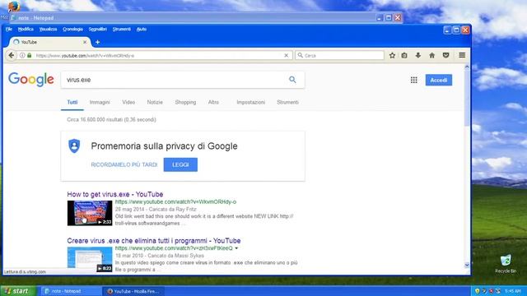
Task: Open the File menu
Action: pos(9,30)
